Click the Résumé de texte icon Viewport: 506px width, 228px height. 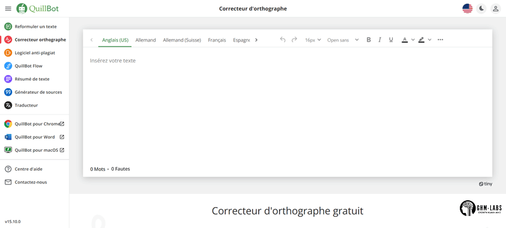8,79
